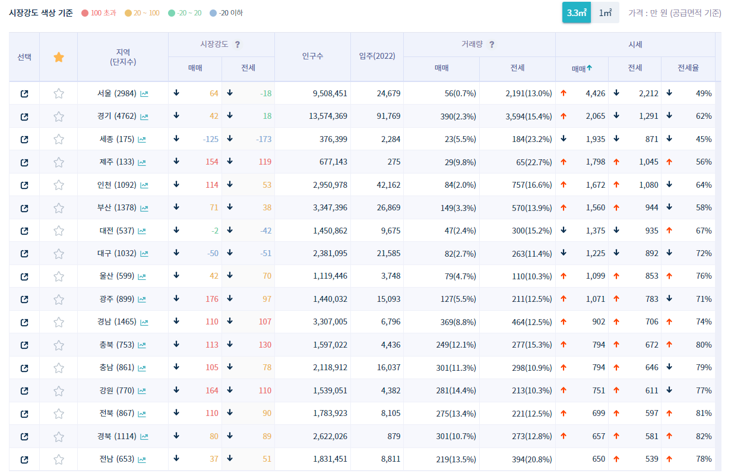Open region link 부산 (1378)
Image resolution: width=731 pixels, height=476 pixels.
click(118, 208)
